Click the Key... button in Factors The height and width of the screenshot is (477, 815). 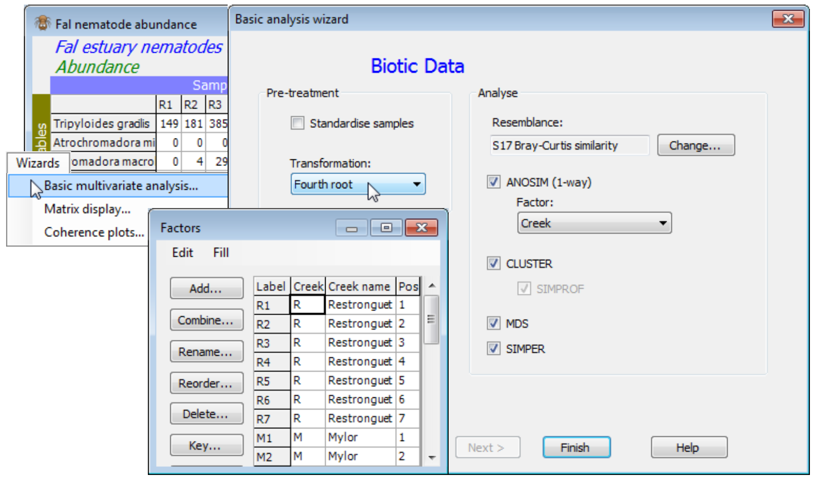point(206,446)
